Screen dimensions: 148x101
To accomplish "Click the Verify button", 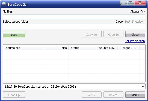I will 91,95.
